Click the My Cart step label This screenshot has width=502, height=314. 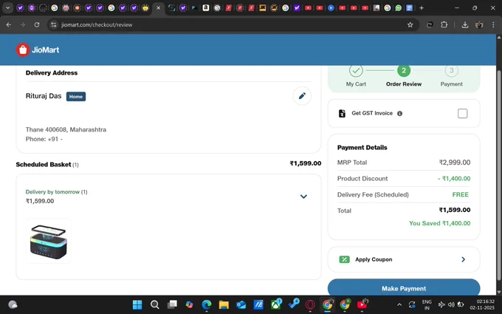click(x=356, y=84)
